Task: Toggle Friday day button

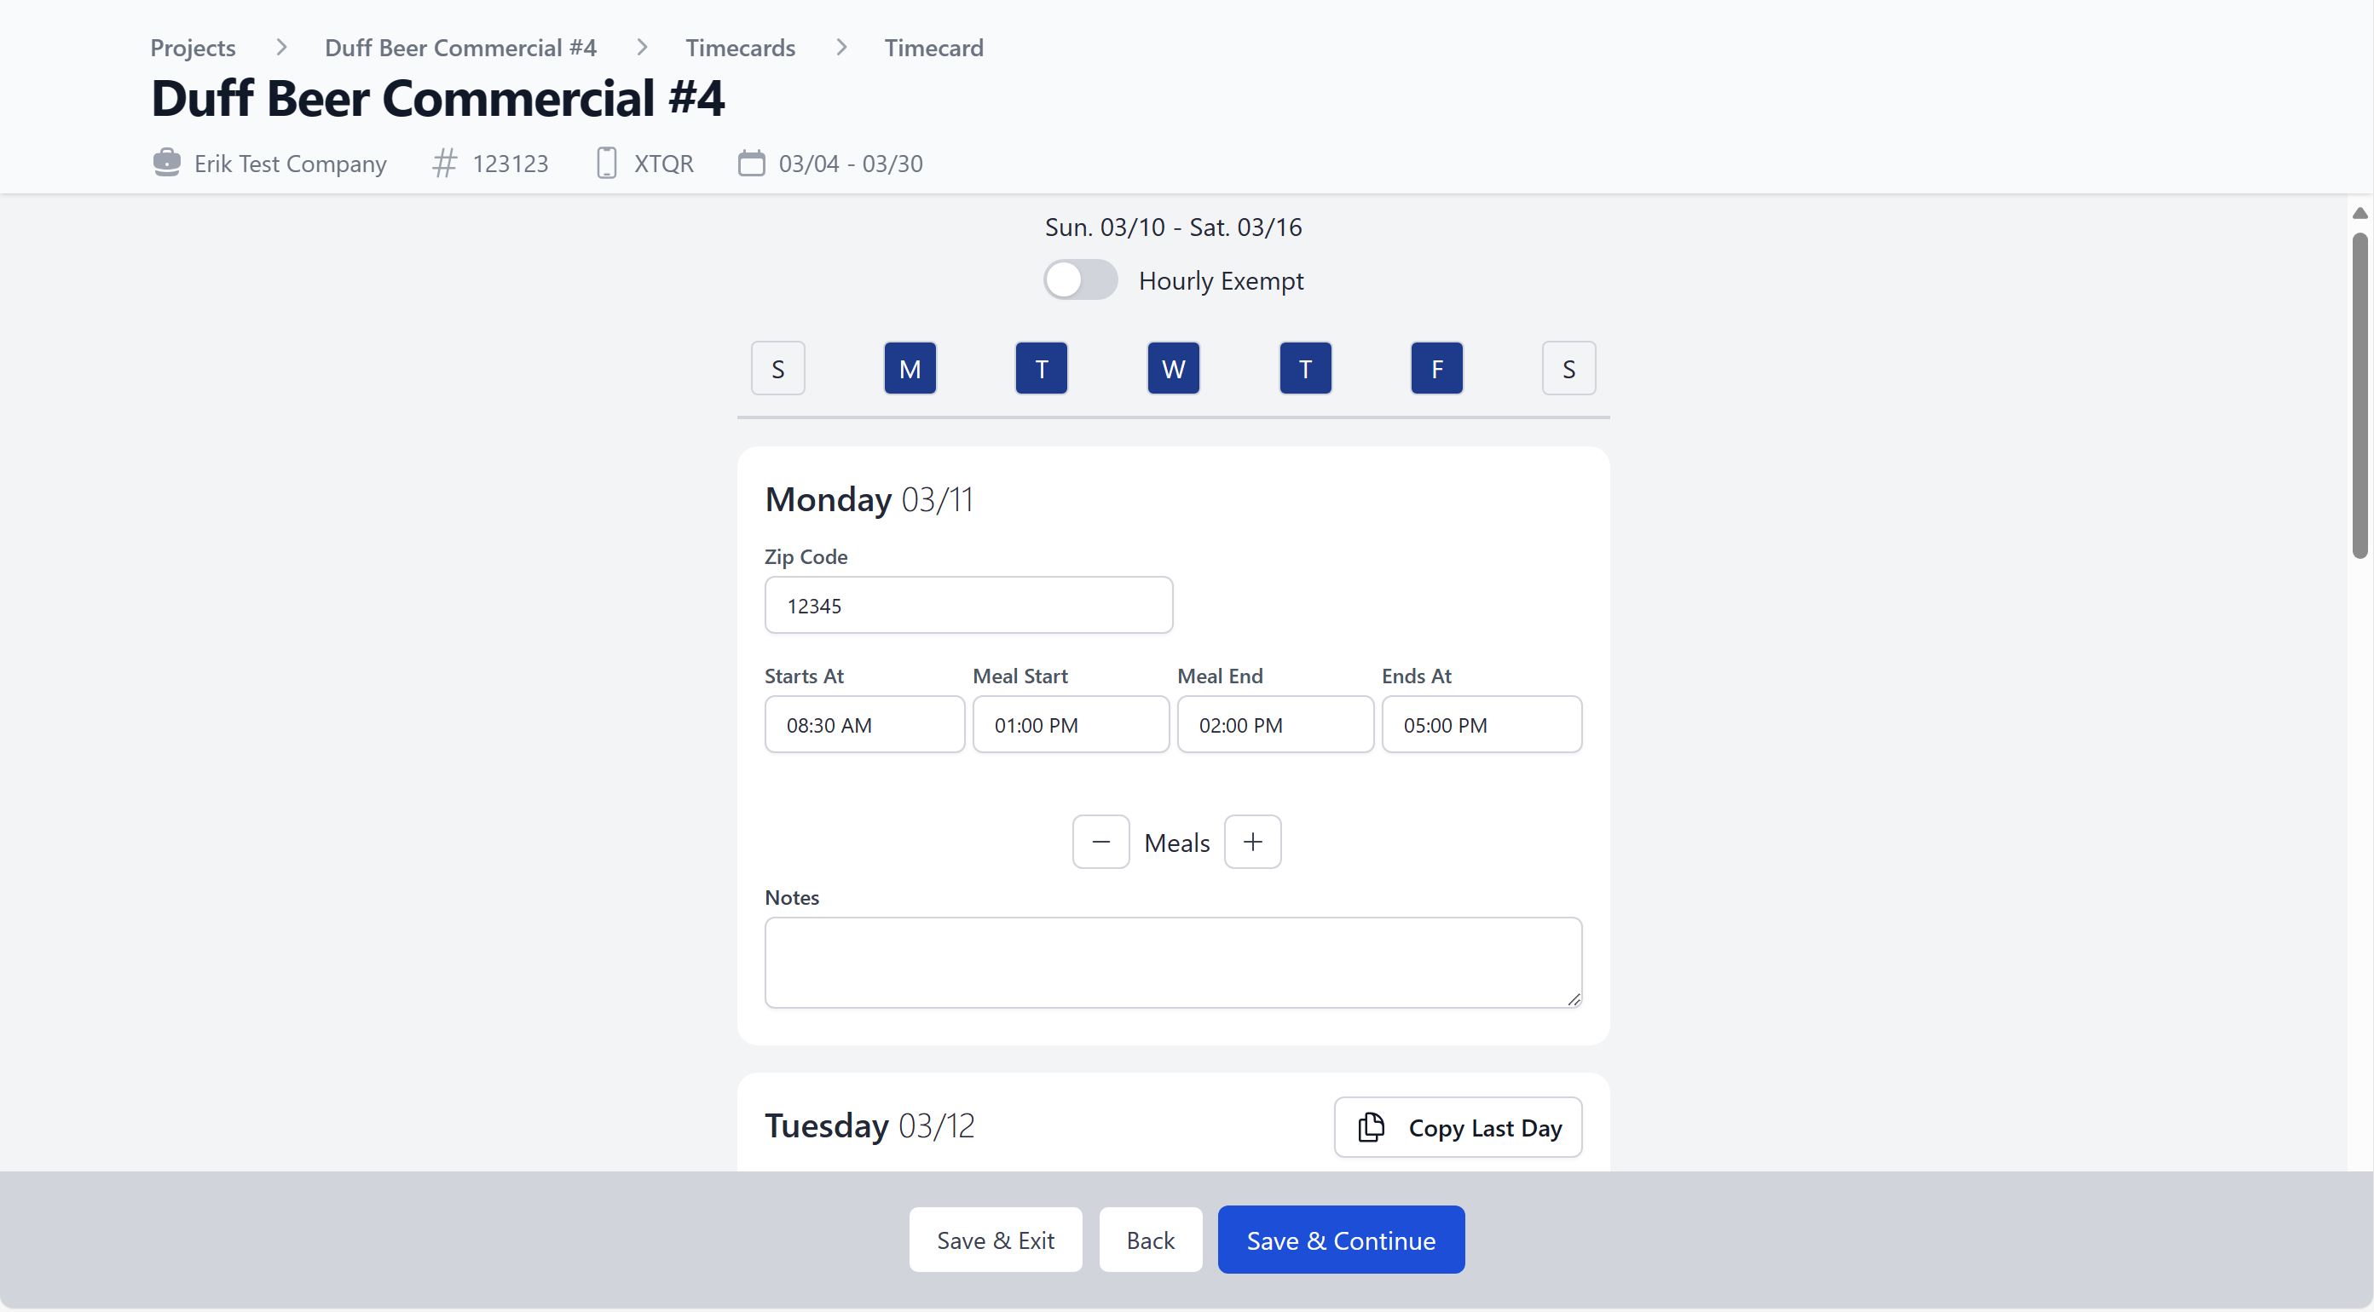Action: pyautogui.click(x=1436, y=369)
